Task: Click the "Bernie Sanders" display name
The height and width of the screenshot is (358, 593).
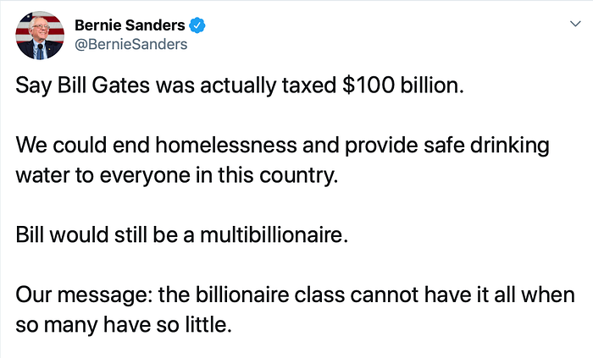Action: tap(130, 25)
